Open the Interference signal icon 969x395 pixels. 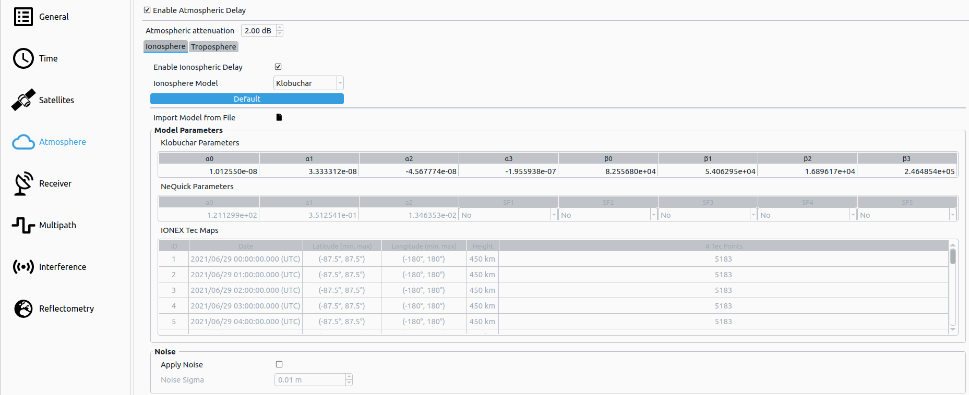tap(23, 267)
